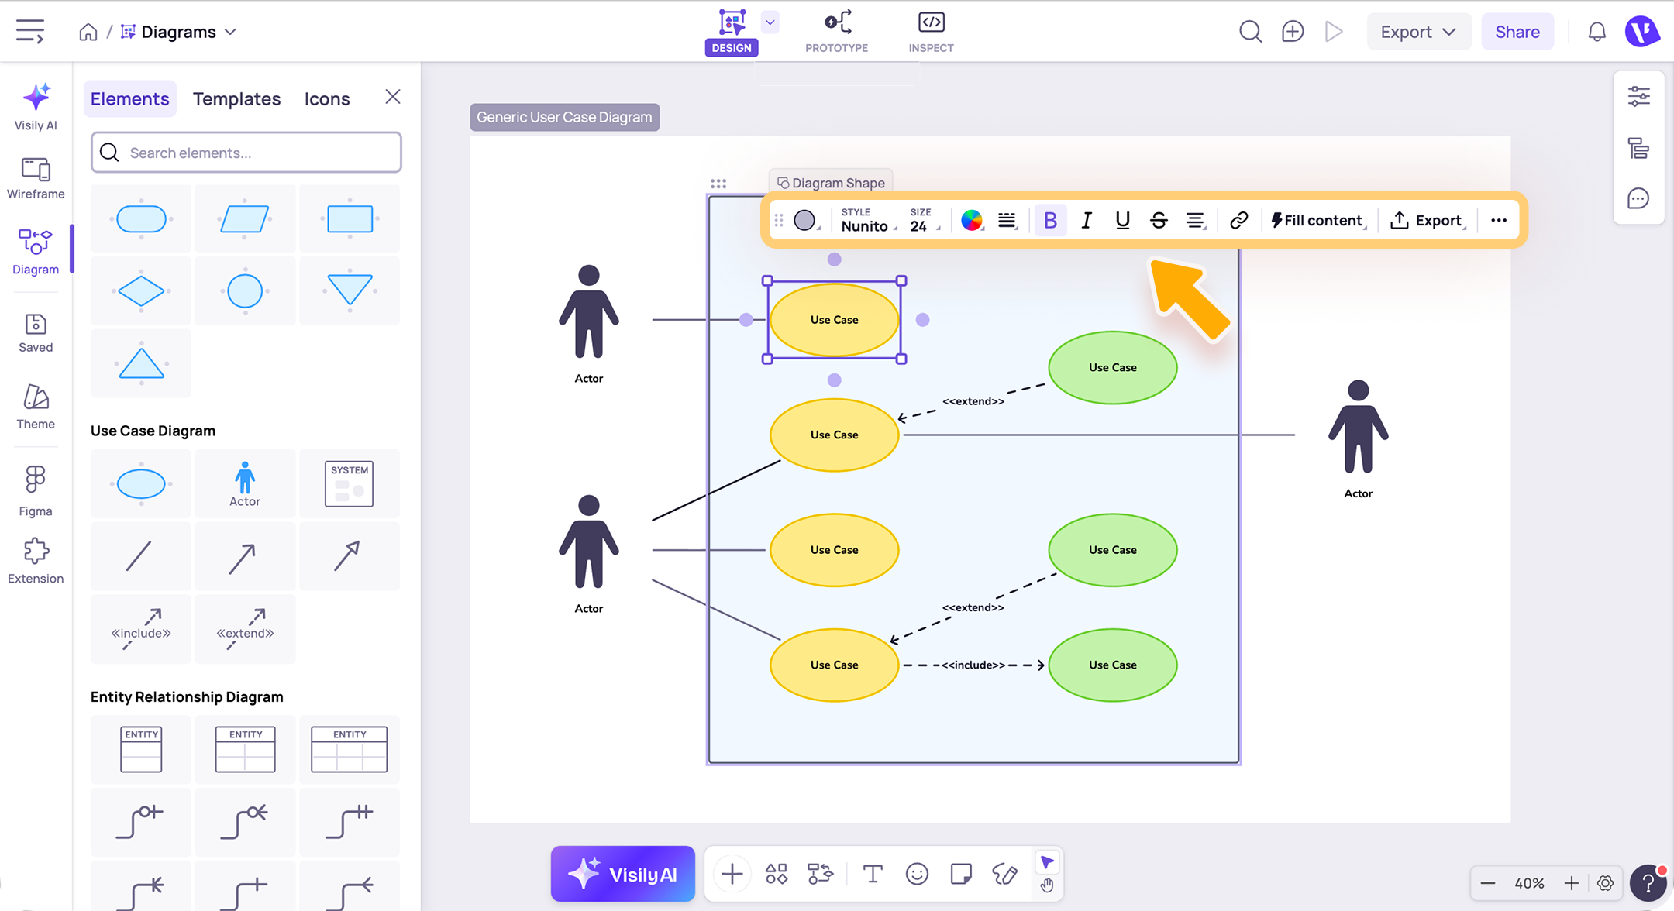Switch to the Icons tab
1674x911 pixels.
coord(327,99)
